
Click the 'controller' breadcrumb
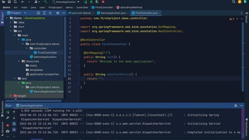pos(82,7)
